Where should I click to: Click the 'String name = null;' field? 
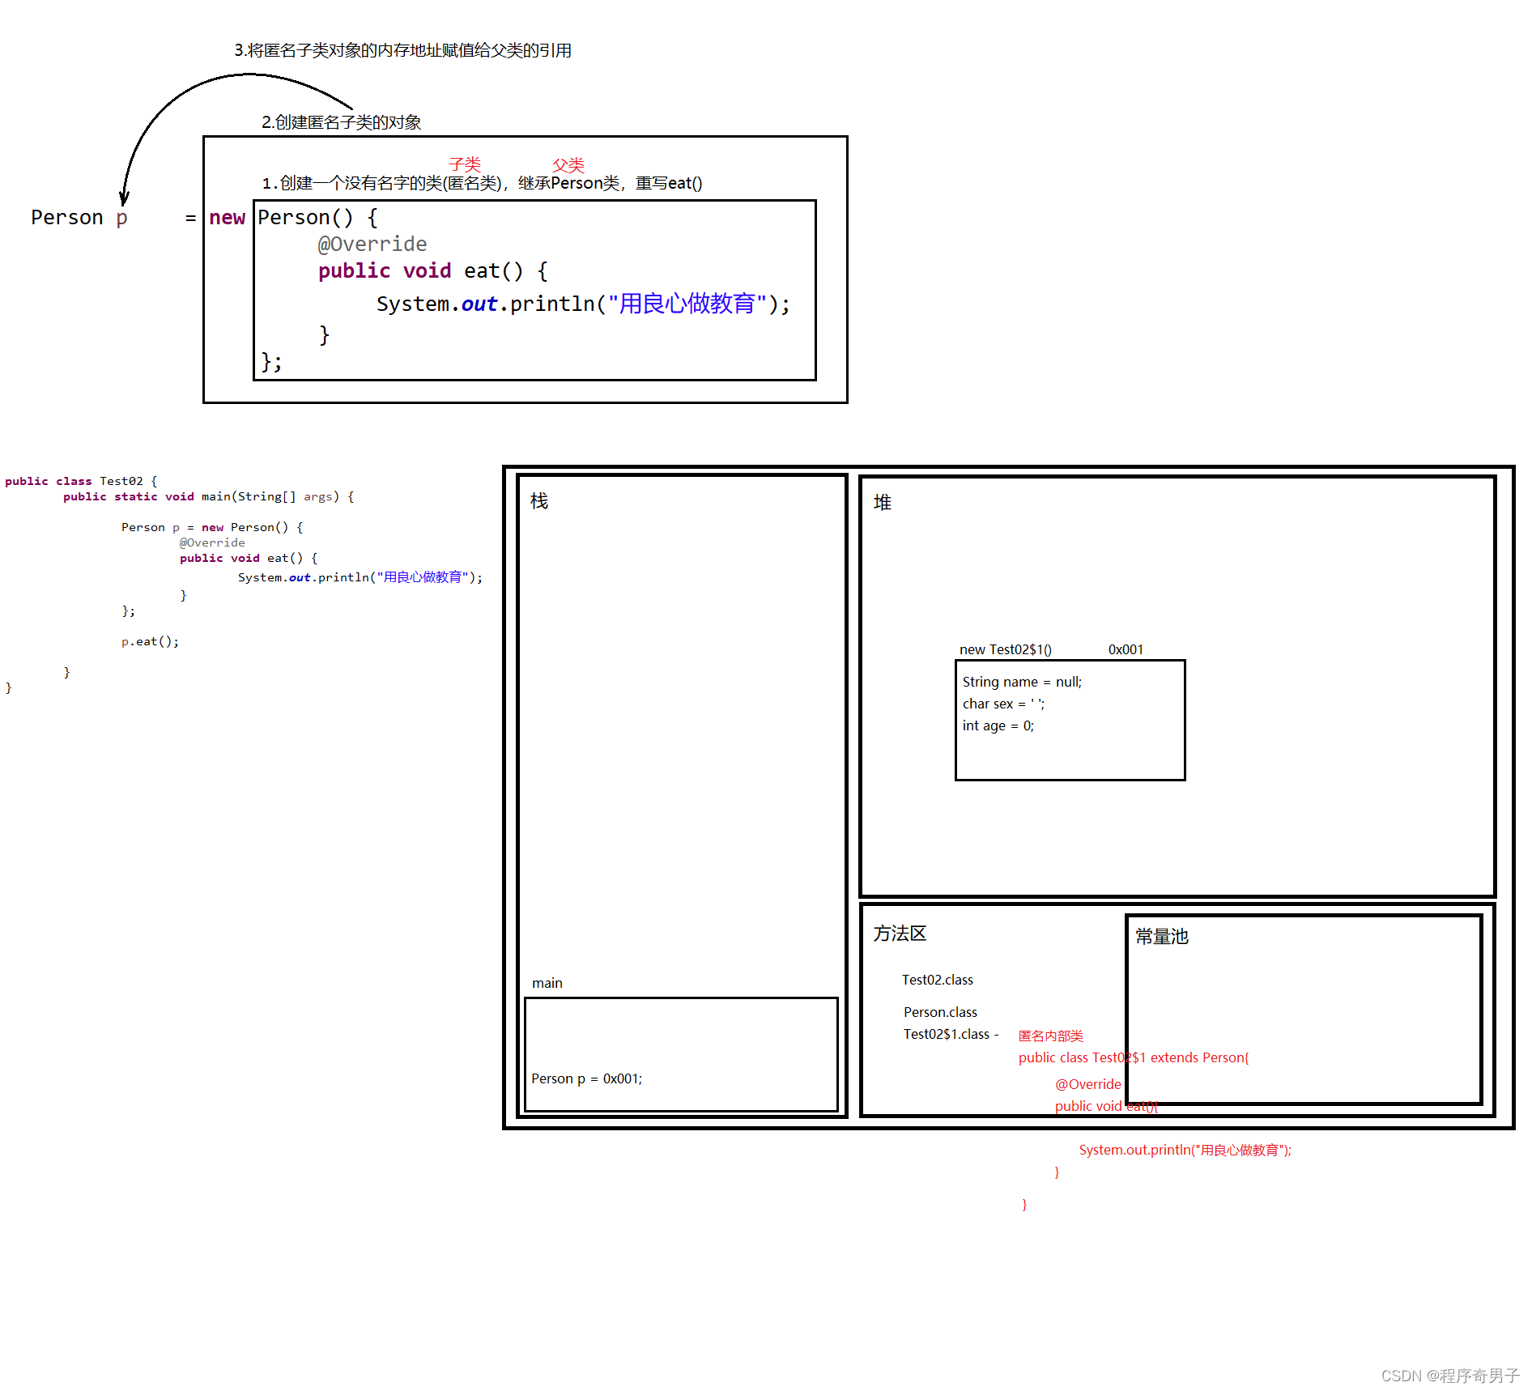click(1022, 682)
